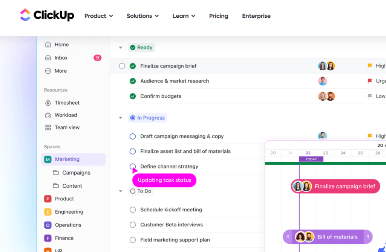Click the right grip handle on Bill of materials bar
Image resolution: width=386 pixels, height=252 pixels.
coord(368,237)
